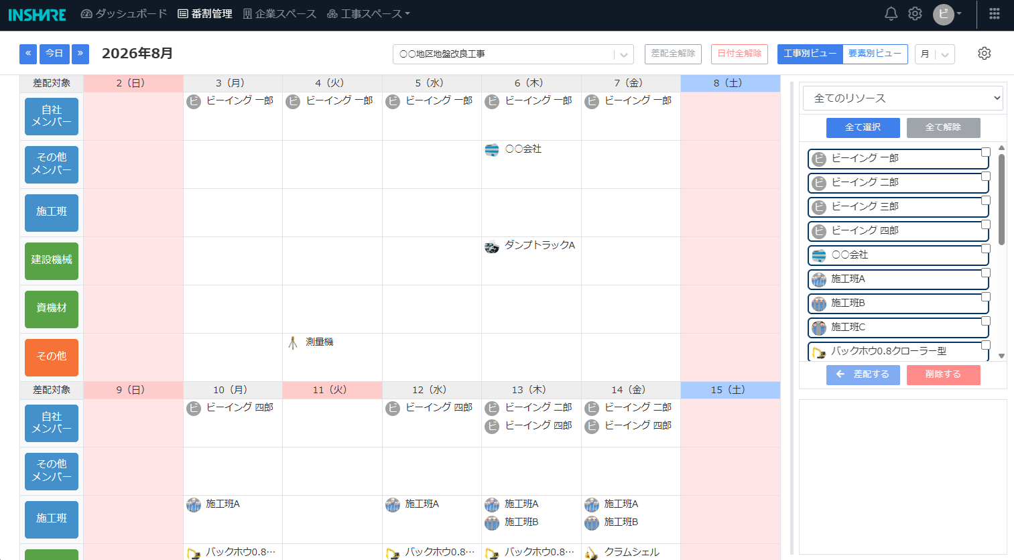Image resolution: width=1014 pixels, height=560 pixels.
Task: Open 企業スペース in navigation
Action: (x=279, y=14)
